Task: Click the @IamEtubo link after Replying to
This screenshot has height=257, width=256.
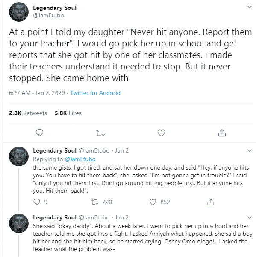Action: tap(80, 159)
